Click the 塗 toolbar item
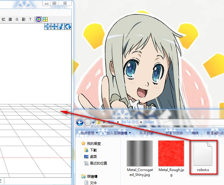The width and height of the screenshot is (224, 185). (10, 19)
